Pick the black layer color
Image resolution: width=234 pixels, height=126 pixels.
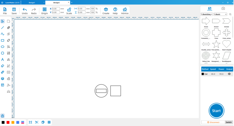coord(3,122)
